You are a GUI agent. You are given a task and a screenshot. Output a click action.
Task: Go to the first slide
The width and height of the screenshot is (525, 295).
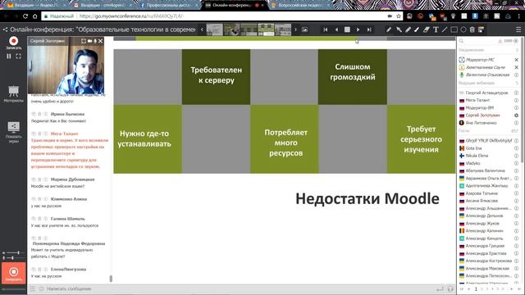click(325, 29)
